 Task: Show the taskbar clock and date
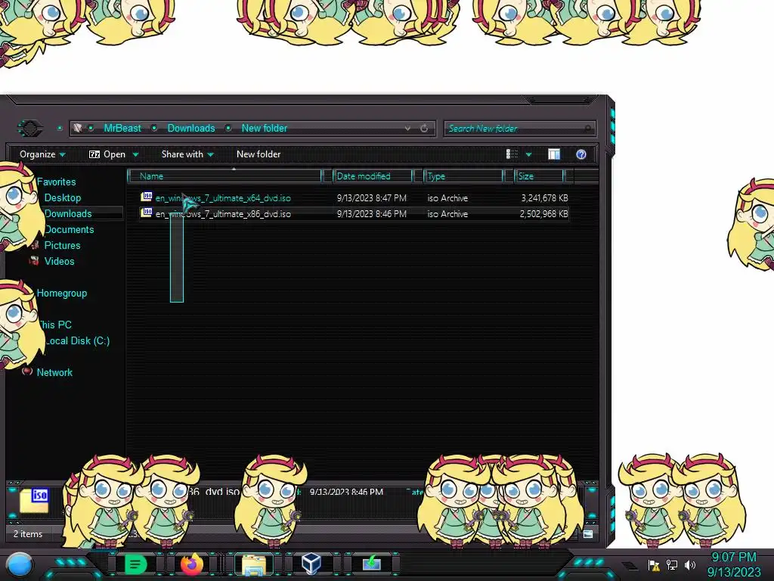[x=733, y=564]
